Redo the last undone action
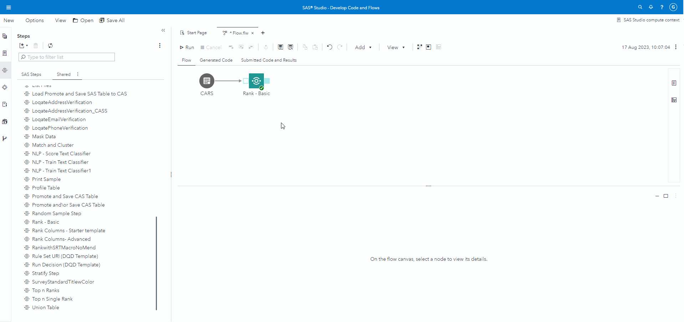 click(x=340, y=47)
